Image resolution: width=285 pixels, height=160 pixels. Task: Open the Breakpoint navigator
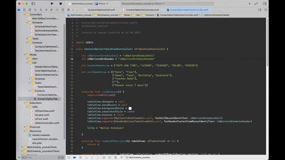point(57,10)
